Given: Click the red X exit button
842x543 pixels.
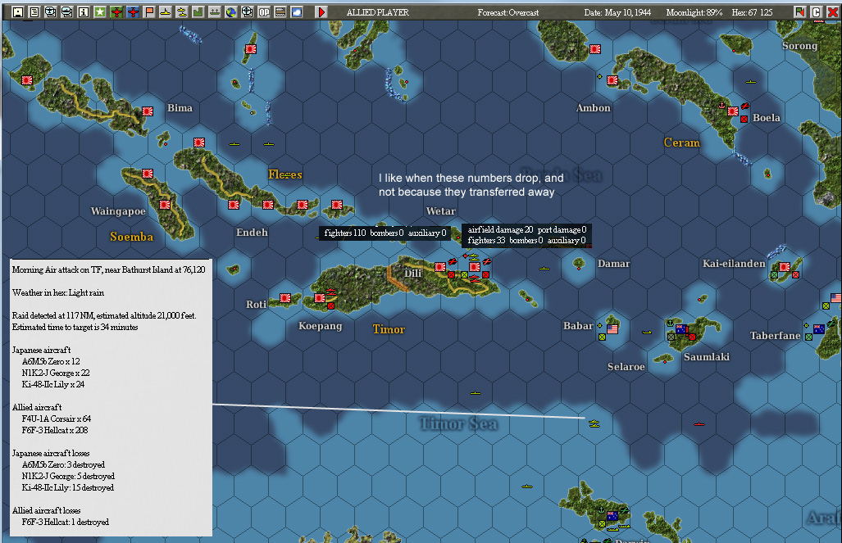Looking at the screenshot, I should 832,11.
